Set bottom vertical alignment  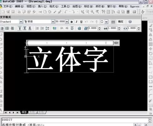pyautogui.click(x=30, y=28)
